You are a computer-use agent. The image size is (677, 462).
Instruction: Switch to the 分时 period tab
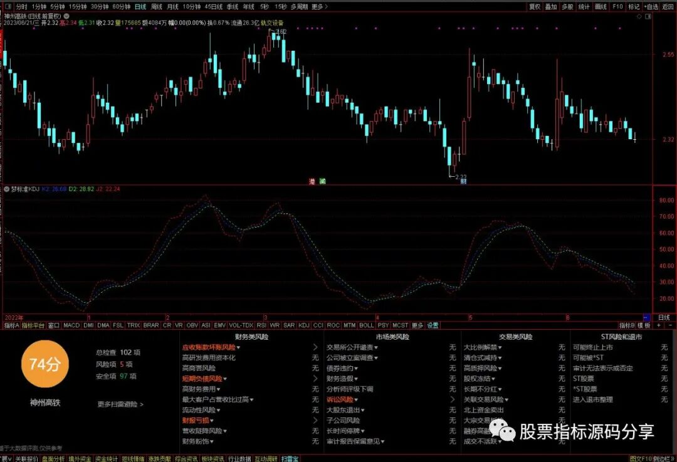(x=21, y=6)
